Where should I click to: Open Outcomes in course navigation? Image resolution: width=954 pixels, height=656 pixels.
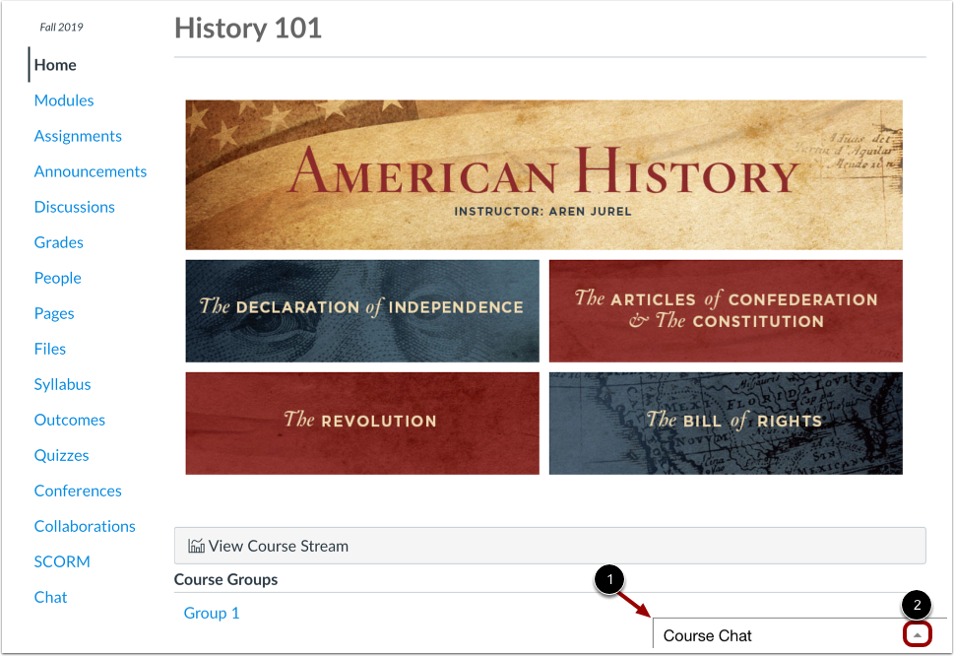(x=69, y=420)
